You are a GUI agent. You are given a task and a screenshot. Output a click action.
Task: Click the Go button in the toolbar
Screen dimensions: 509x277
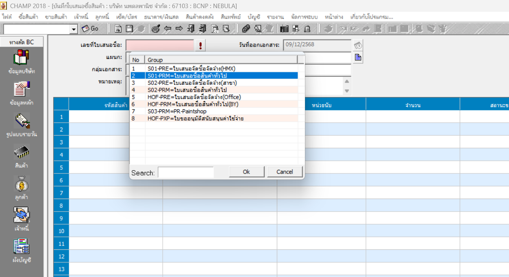point(90,29)
